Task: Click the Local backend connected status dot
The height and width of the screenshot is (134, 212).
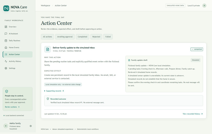Action: (x=4, y=116)
